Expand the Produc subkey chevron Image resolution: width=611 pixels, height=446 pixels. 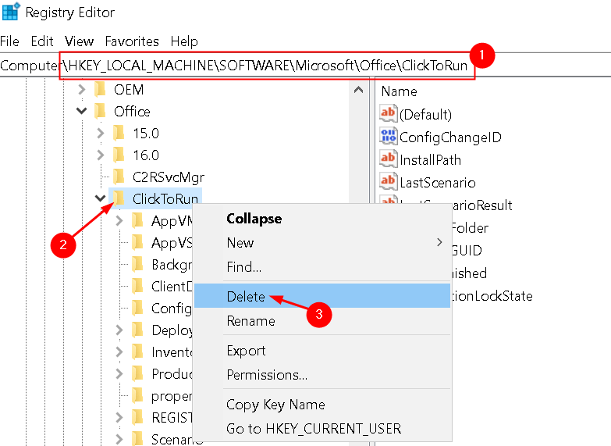tap(119, 374)
